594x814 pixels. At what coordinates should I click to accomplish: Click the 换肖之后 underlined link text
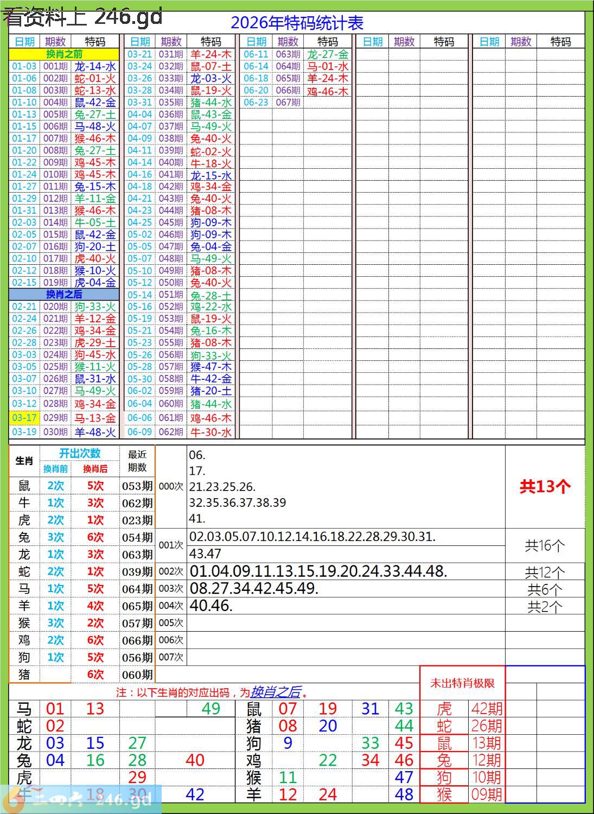click(x=276, y=692)
